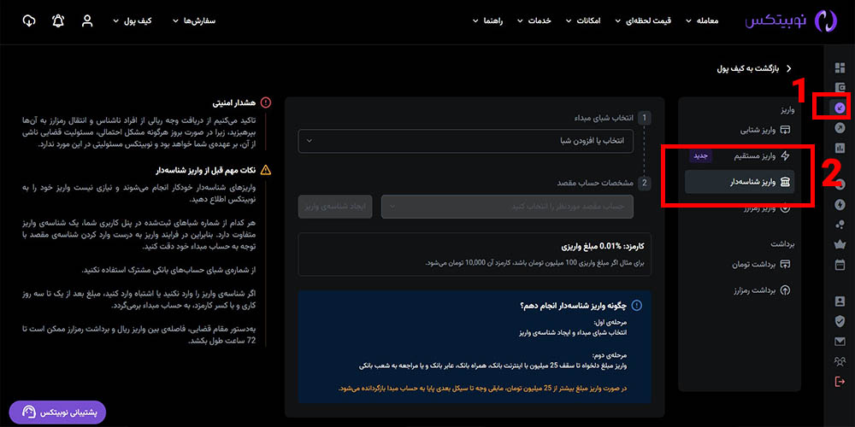Click the هشدار امنیتی heading
Screen dimensions: 855x427
pyautogui.click(x=234, y=102)
